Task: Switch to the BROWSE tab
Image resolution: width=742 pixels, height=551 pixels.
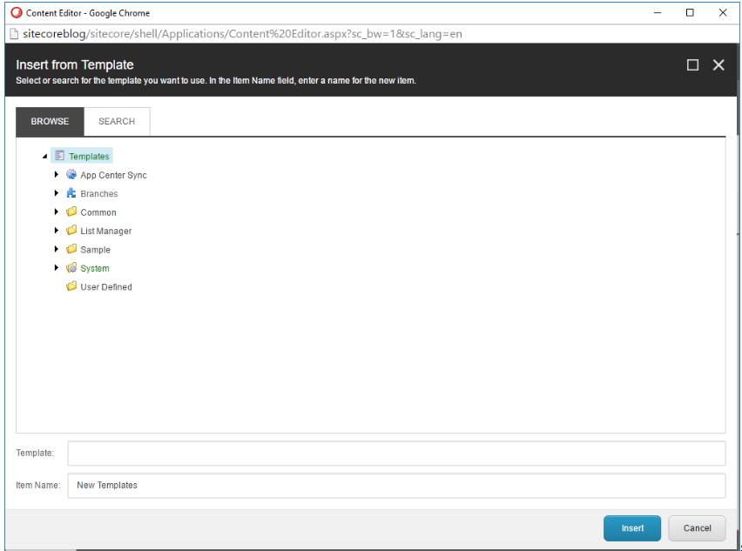Action: click(51, 122)
